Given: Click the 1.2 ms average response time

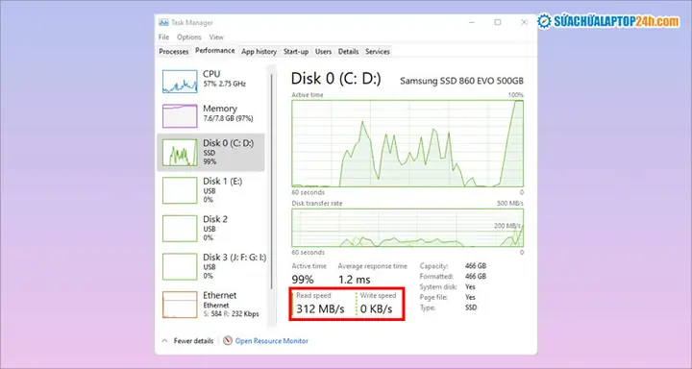Looking at the screenshot, I should [355, 280].
